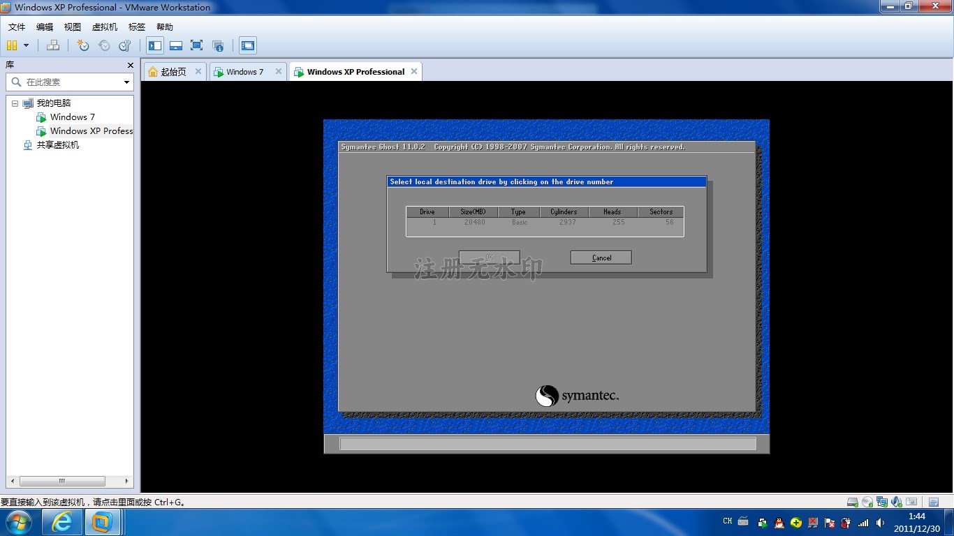Viewport: 954px width, 536px height.
Task: Open the power options dropdown arrow
Action: [26, 45]
